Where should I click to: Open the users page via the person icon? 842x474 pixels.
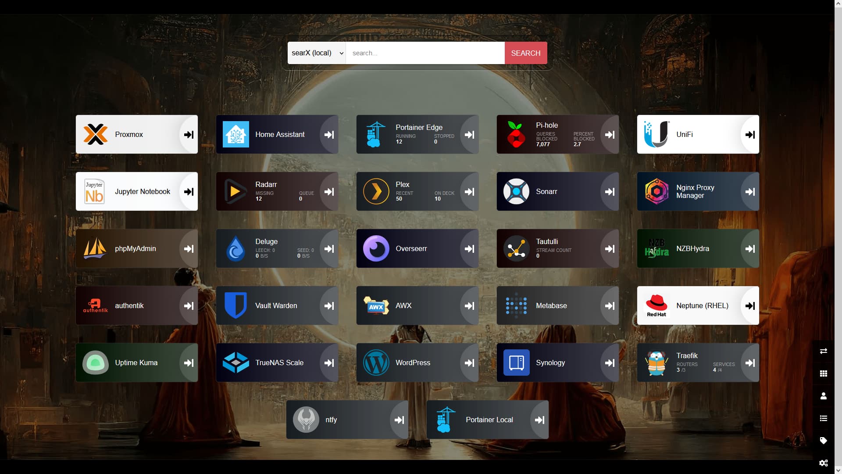pos(824,395)
